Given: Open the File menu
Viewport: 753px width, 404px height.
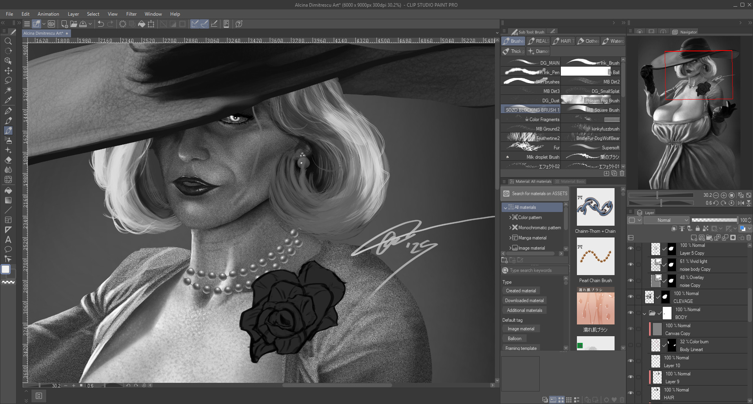Looking at the screenshot, I should click(9, 14).
